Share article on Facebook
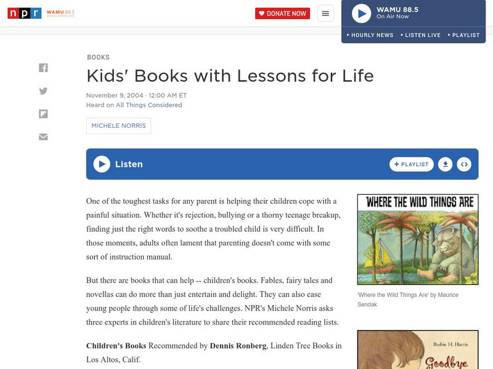 43,68
